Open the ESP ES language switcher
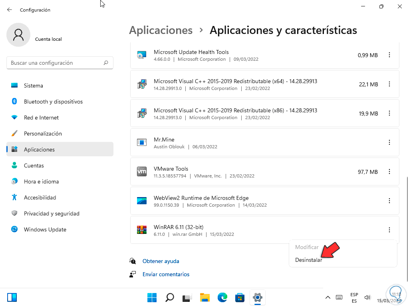 click(354, 297)
